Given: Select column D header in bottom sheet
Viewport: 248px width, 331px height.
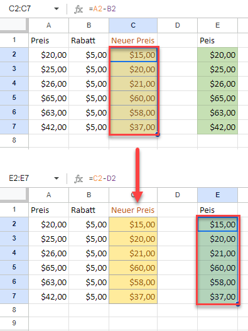Looking at the screenshot, I should tap(177, 195).
